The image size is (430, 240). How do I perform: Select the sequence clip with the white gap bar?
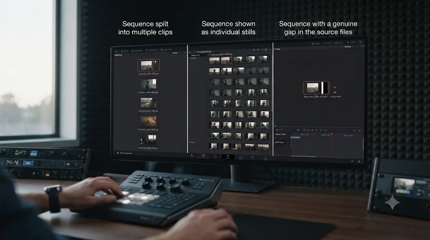click(x=316, y=88)
